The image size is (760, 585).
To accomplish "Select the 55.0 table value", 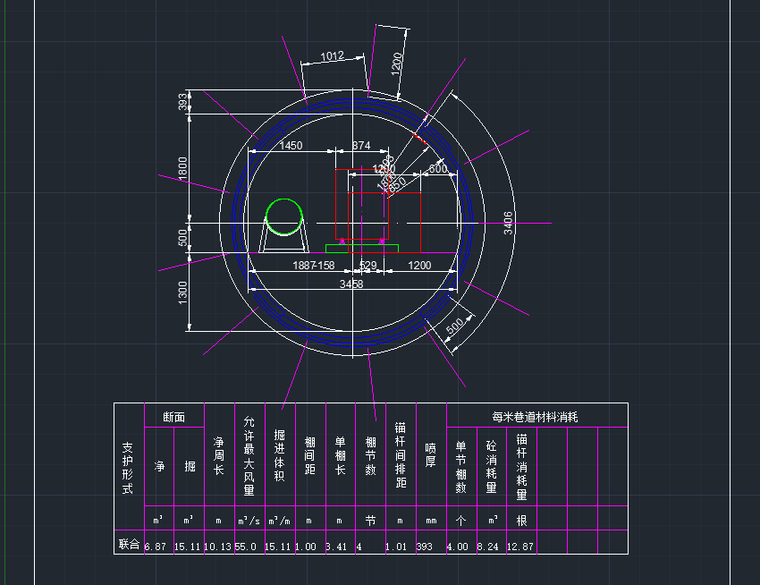I will [x=246, y=545].
